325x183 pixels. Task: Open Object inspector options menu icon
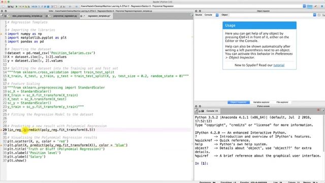(323, 15)
